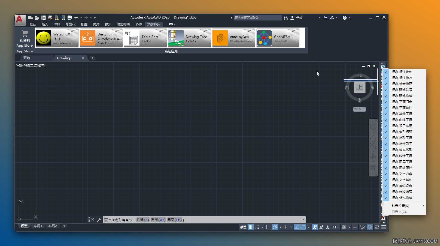
Task: Switch to the 插入 ribbon tab
Action: tap(45, 25)
